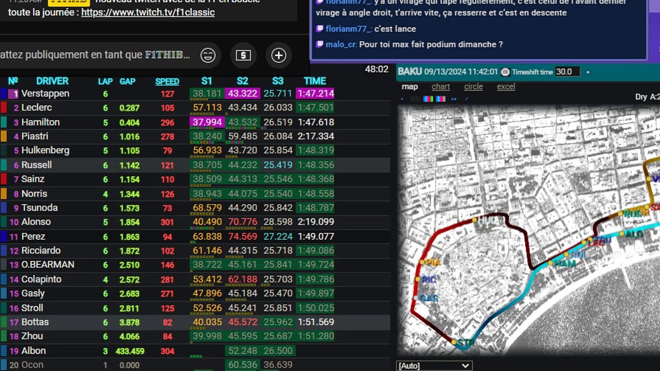
Task: Select driver Ricciardo in timing table
Action: point(41,250)
